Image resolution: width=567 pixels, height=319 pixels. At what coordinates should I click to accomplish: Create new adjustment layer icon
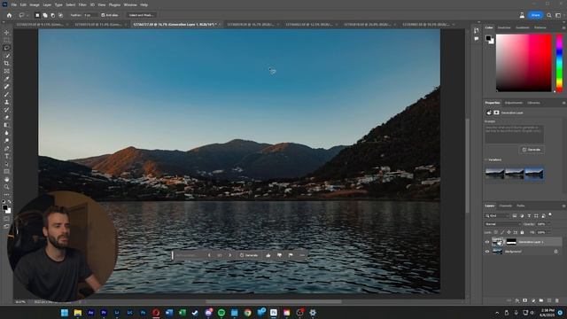coord(533,300)
